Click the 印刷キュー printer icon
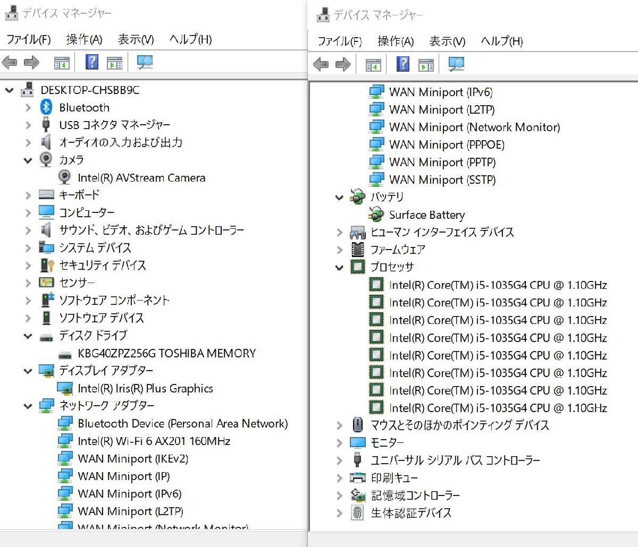Screen dimensions: 638x547 point(358,477)
